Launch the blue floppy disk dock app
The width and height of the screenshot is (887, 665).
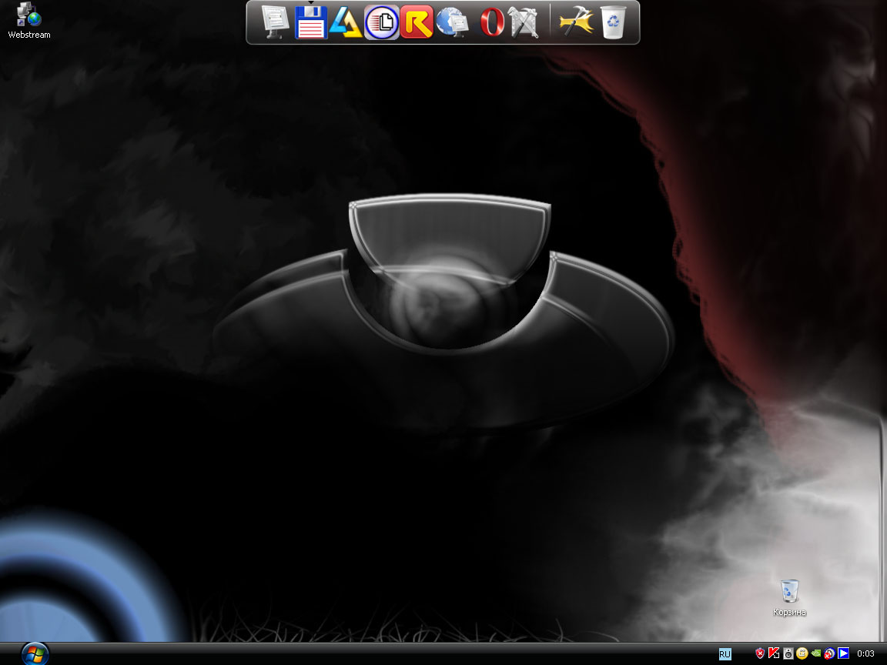311,22
